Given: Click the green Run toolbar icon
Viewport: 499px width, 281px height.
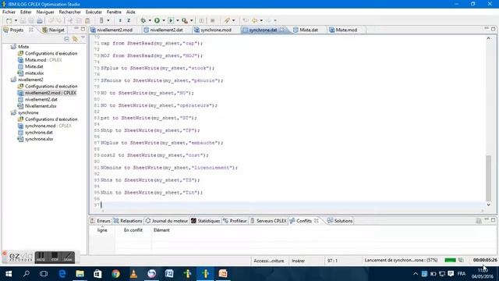Looking at the screenshot, I should [x=157, y=21].
